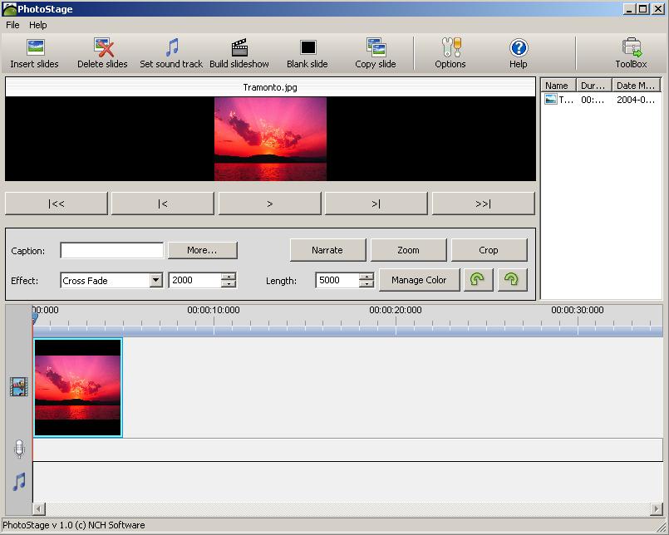This screenshot has height=535, width=669.
Task: Decrease the Length 5000 spinner
Action: 366,285
